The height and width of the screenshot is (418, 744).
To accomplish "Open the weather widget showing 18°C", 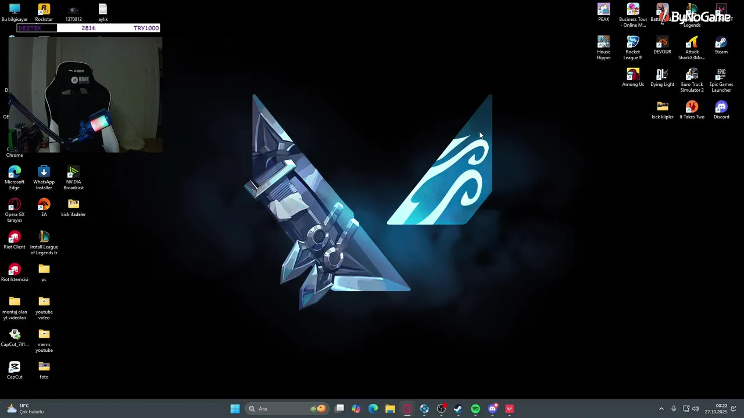I will tap(25, 409).
